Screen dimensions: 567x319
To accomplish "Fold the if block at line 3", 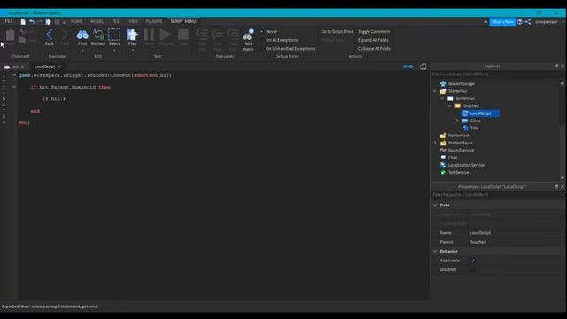I will 14,87.
